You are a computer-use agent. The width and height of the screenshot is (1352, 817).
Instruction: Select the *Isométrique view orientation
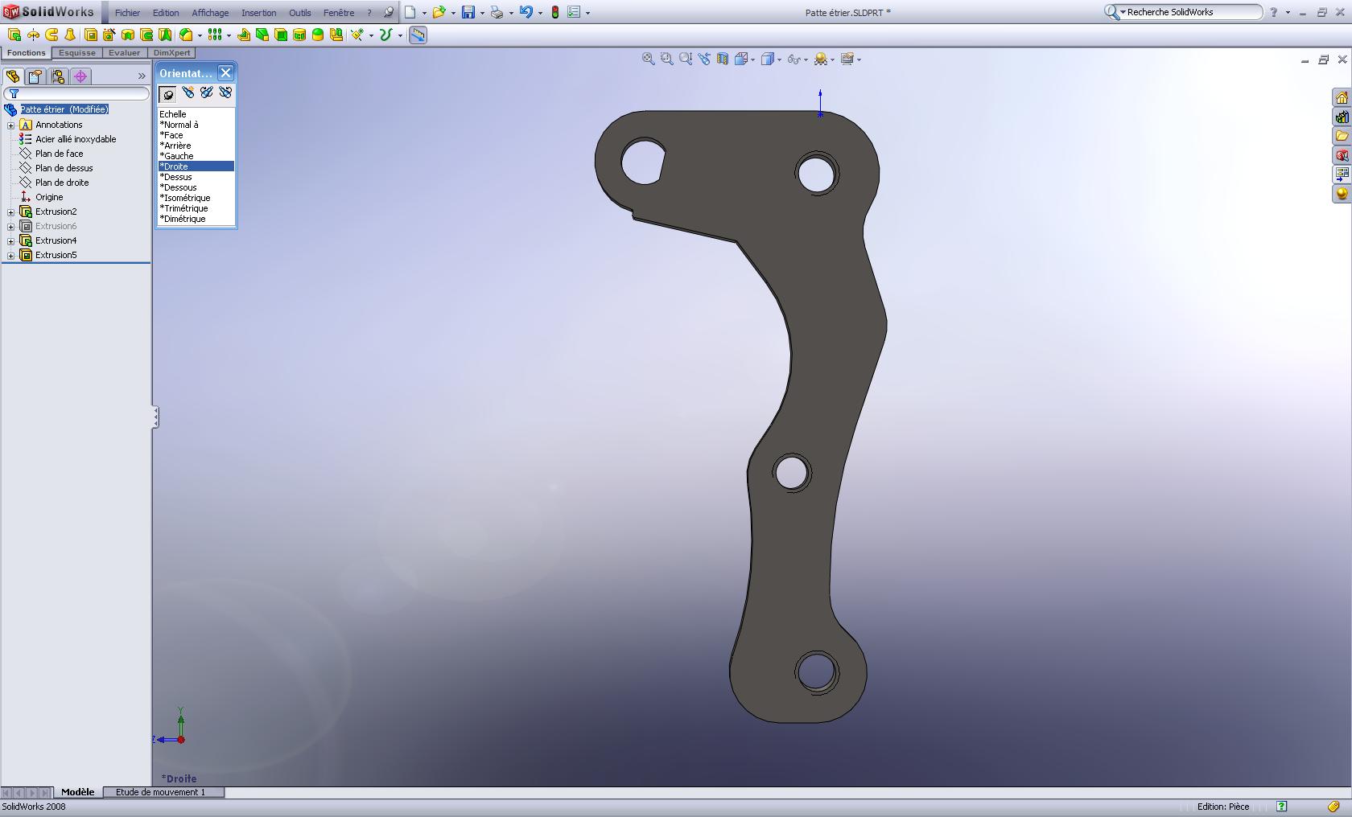(185, 198)
